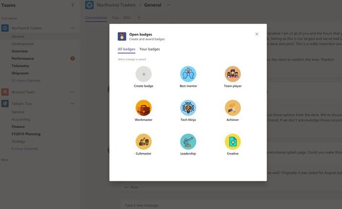Click the Open badges medal app icon

[x=122, y=37]
